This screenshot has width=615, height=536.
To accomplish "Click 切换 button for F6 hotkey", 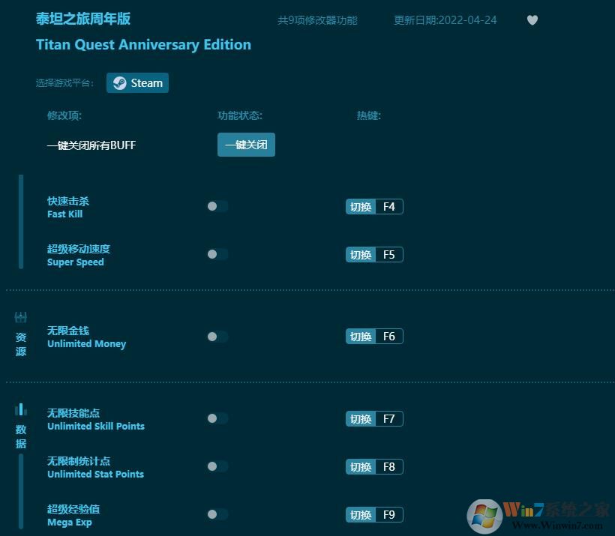I will [361, 337].
